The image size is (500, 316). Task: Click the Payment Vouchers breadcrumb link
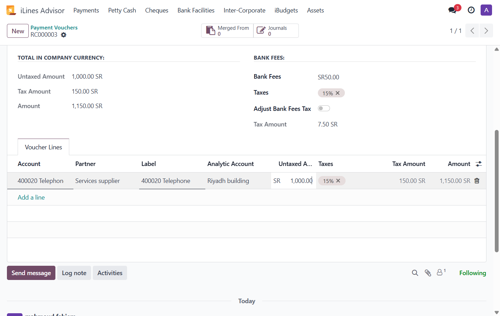54,27
